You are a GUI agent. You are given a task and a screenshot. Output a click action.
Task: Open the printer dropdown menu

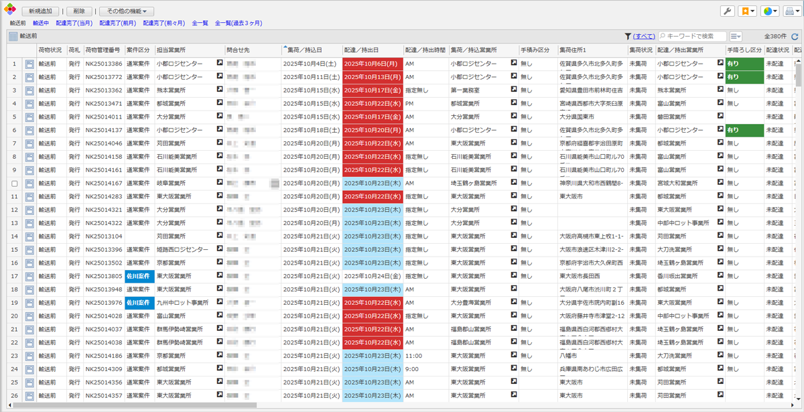(792, 11)
